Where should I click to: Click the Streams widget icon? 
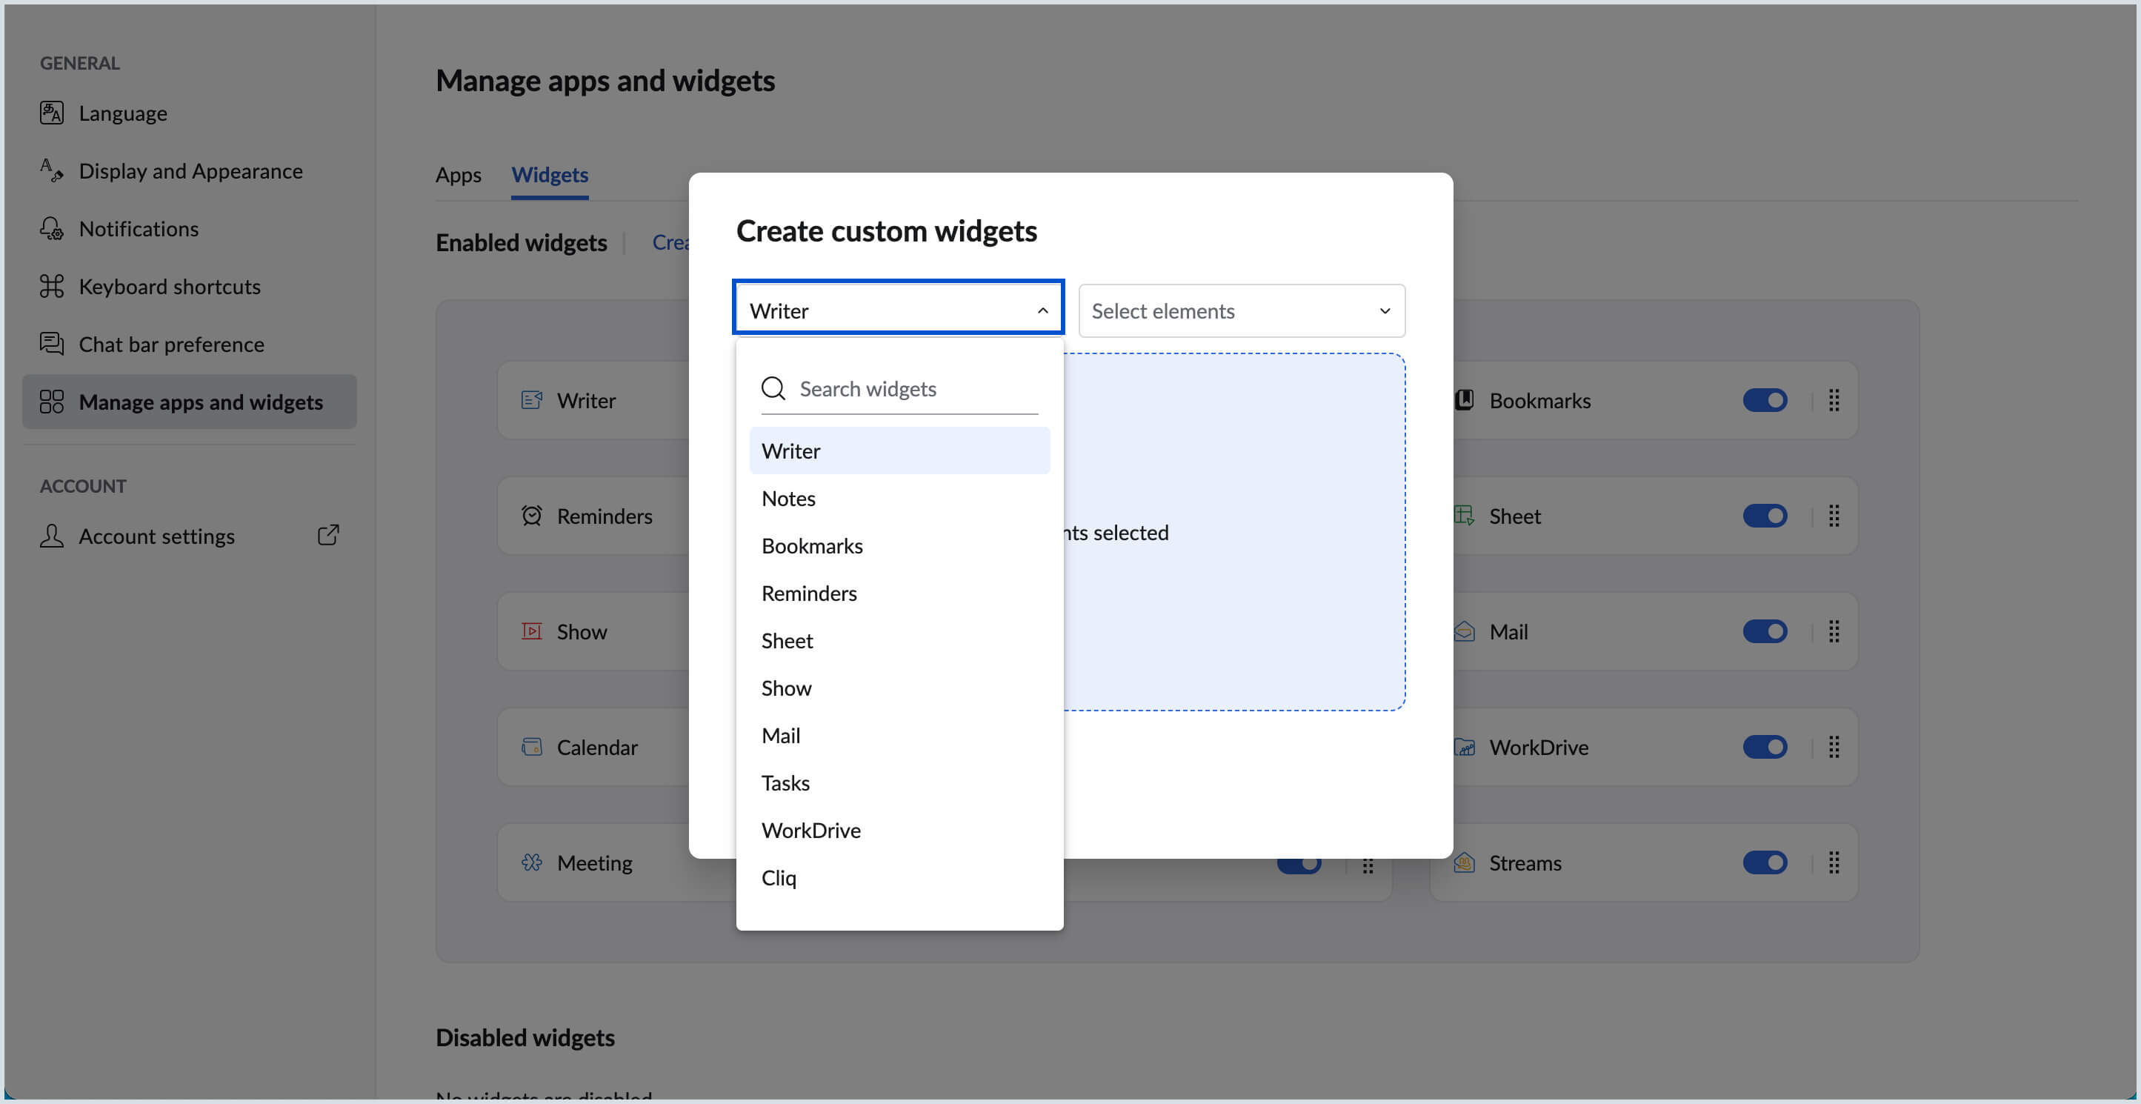click(x=1465, y=862)
